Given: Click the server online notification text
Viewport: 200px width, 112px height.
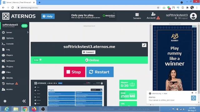Looking at the screenshot, I should [x=162, y=100].
